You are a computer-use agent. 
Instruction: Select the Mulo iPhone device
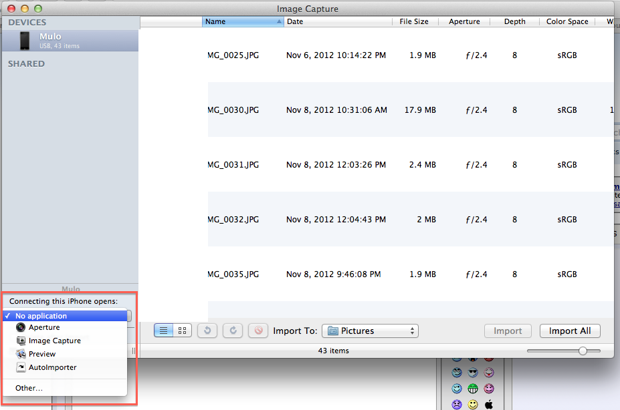[x=70, y=41]
